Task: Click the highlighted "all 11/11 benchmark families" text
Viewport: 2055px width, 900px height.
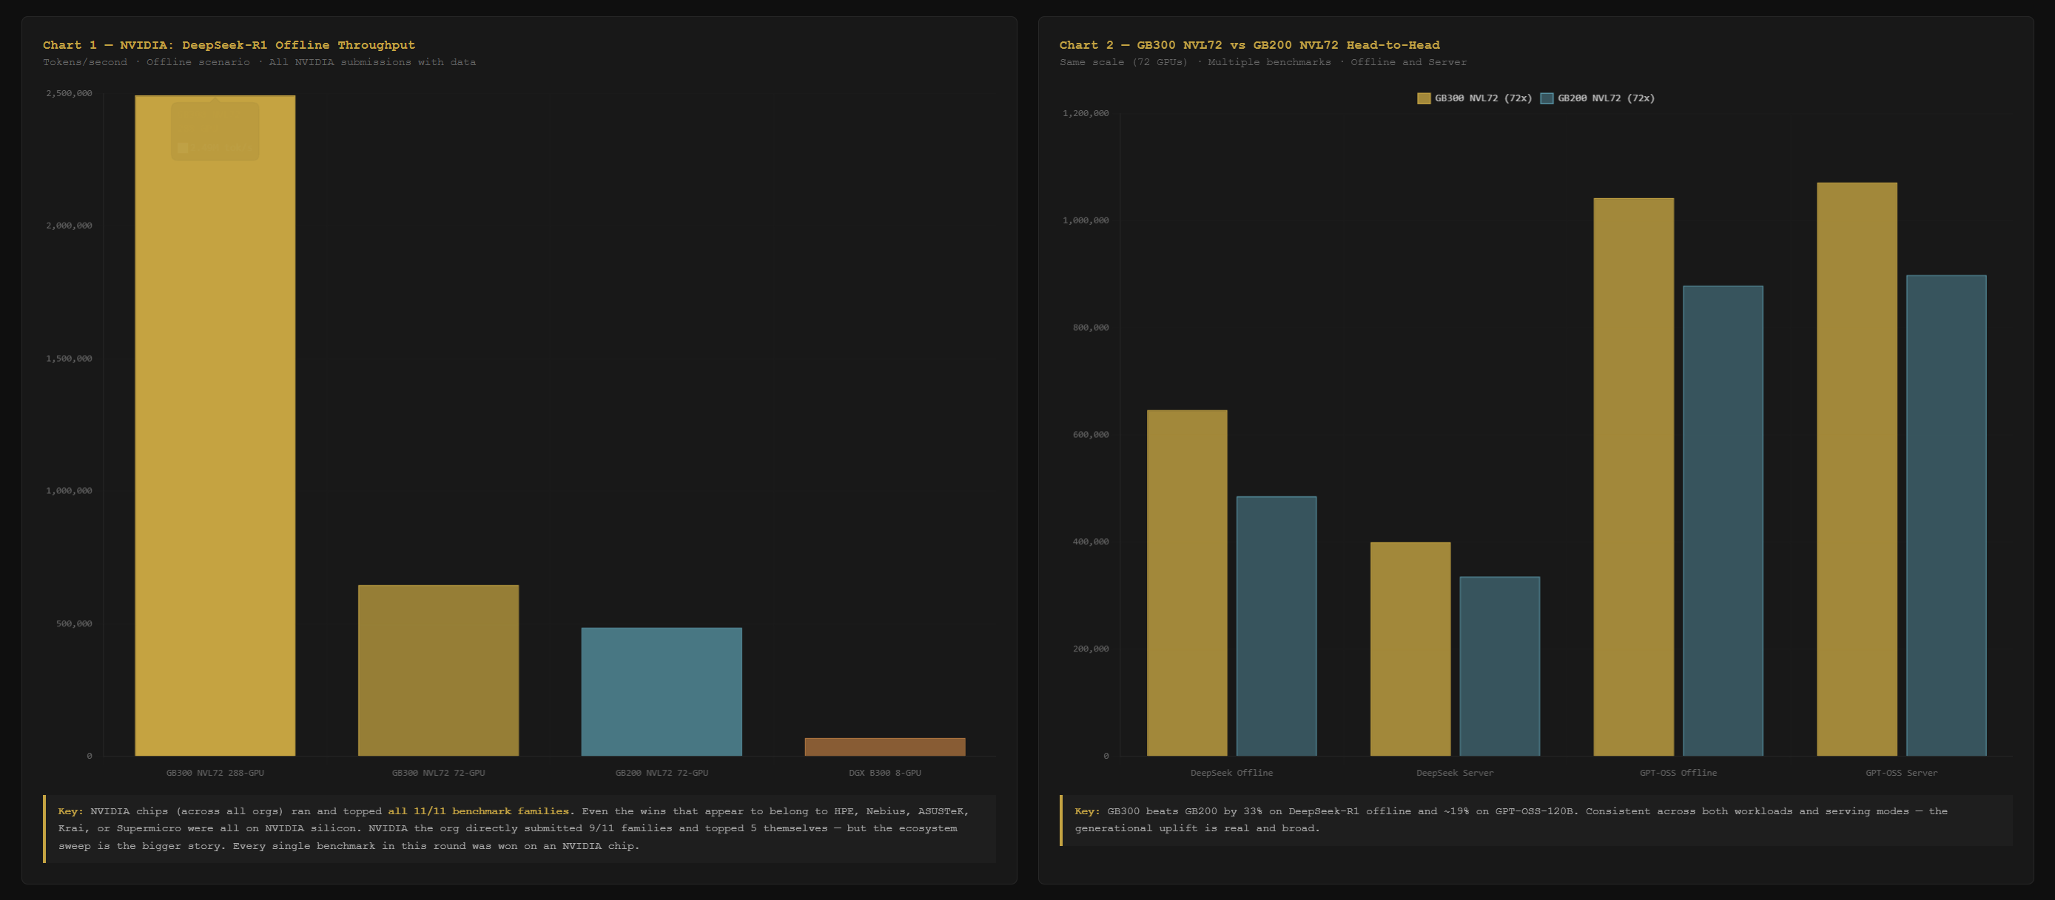Action: (479, 811)
